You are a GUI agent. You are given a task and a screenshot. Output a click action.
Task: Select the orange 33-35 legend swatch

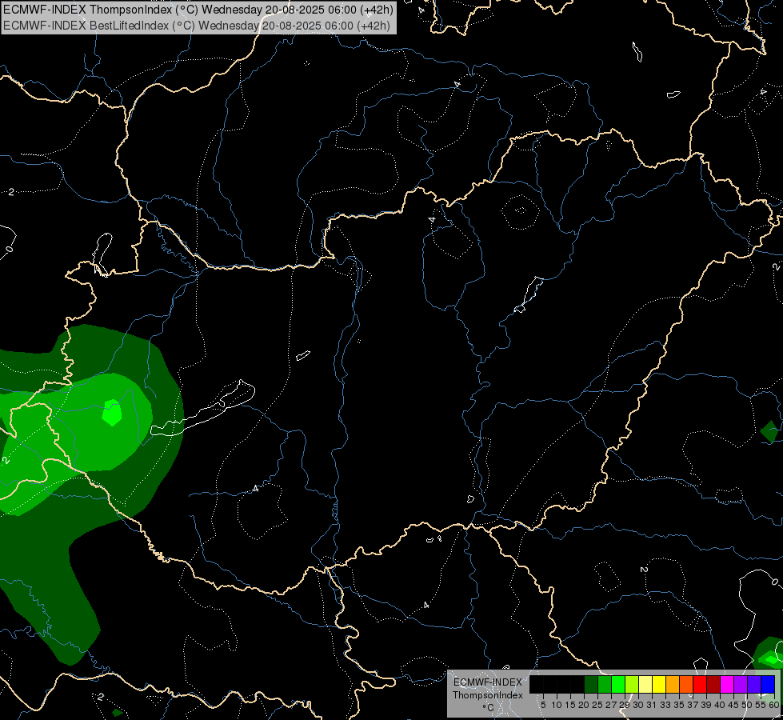(673, 684)
